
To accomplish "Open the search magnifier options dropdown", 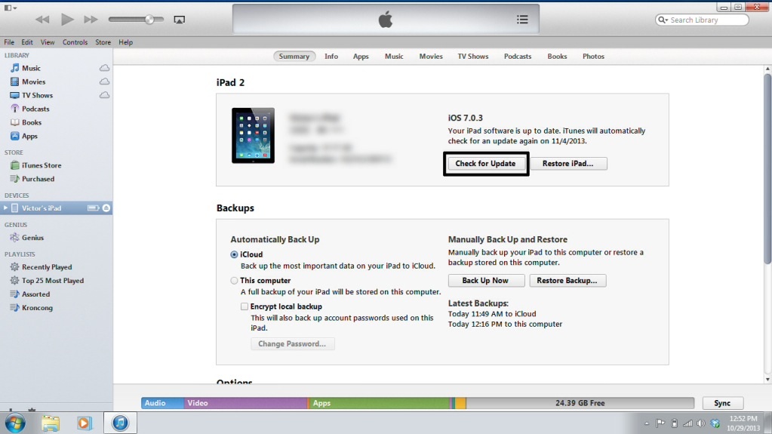I will tap(663, 20).
